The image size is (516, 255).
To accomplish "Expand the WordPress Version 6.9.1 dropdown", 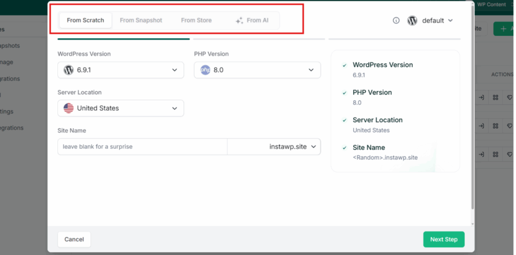I will tap(121, 70).
